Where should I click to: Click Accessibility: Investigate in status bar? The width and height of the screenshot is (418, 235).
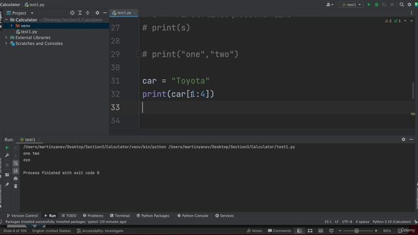[x=100, y=230]
